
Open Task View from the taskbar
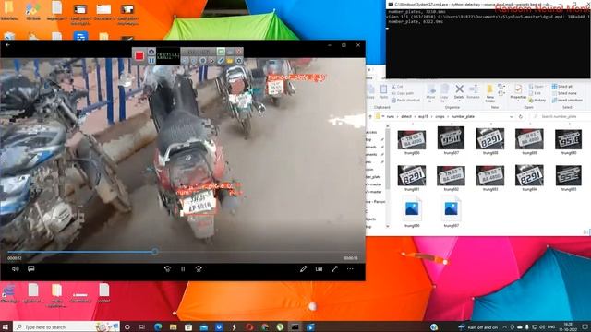(142, 326)
